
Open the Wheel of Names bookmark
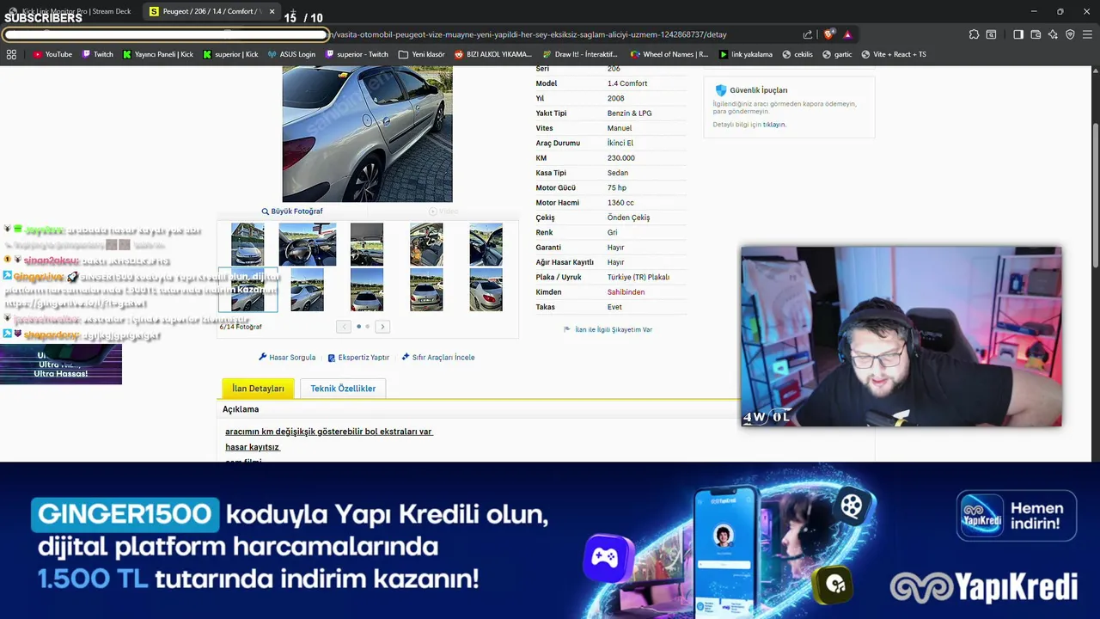point(669,54)
